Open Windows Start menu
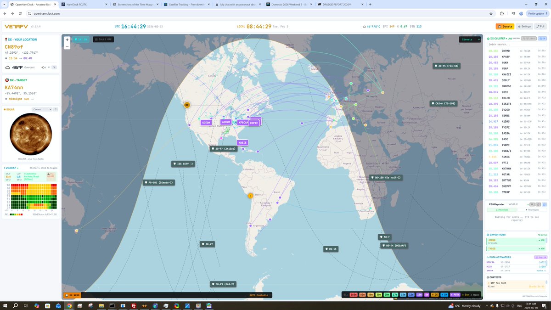The image size is (551, 310). pyautogui.click(x=6, y=305)
